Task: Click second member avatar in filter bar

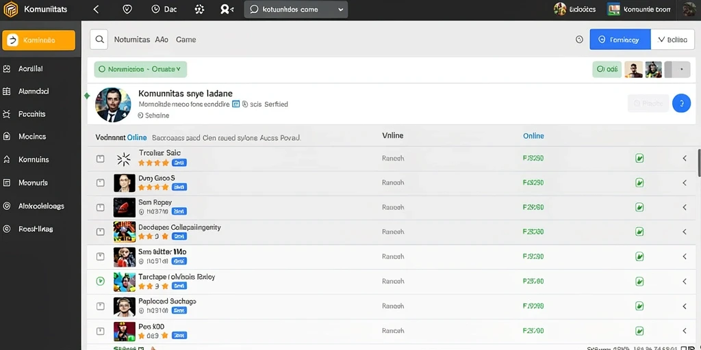Action: [653, 70]
